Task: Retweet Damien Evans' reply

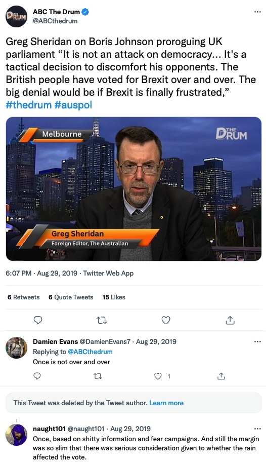Action: 98,376
